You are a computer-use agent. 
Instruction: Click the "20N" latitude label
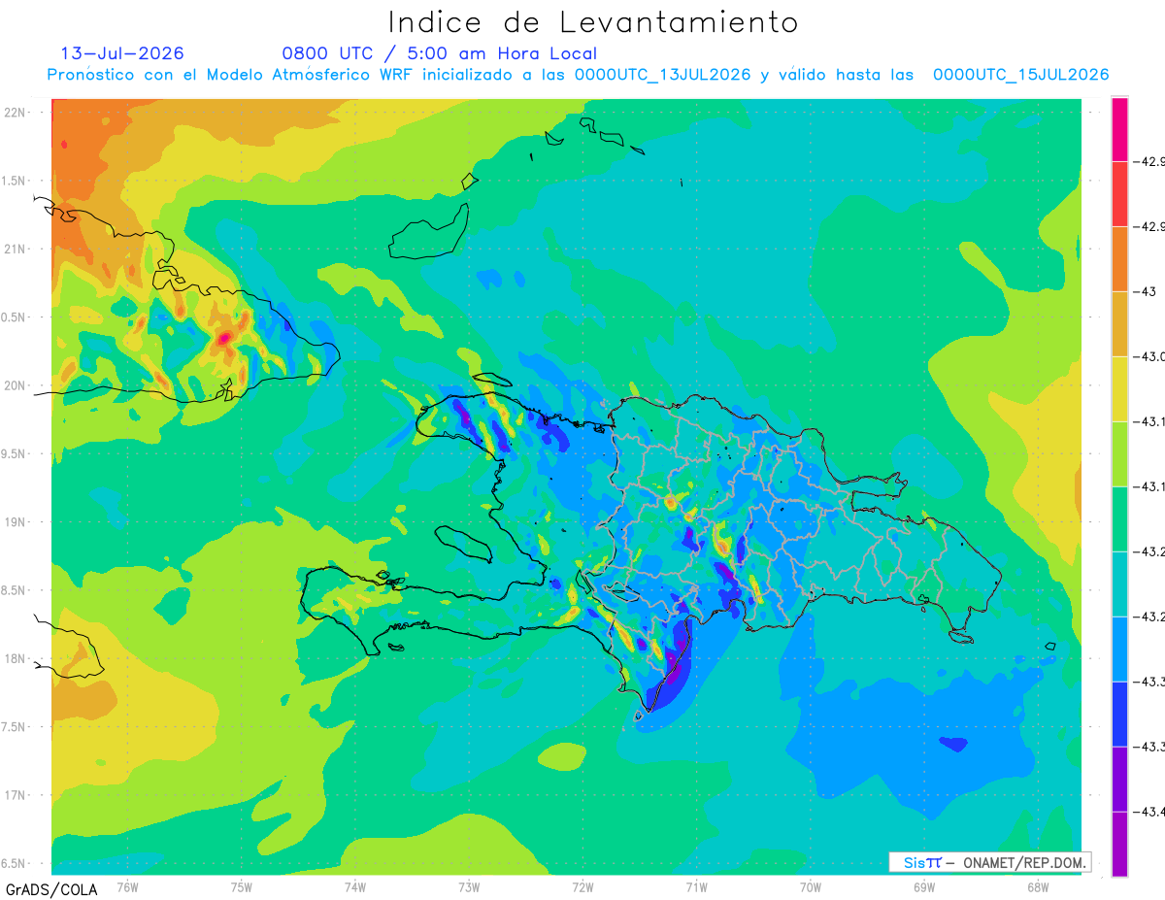[15, 385]
